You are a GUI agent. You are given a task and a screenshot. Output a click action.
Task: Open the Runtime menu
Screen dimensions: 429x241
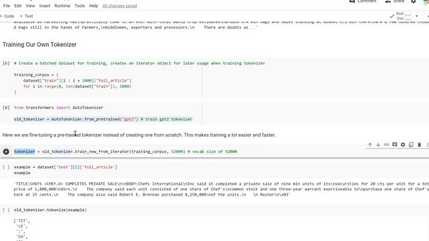(x=62, y=6)
